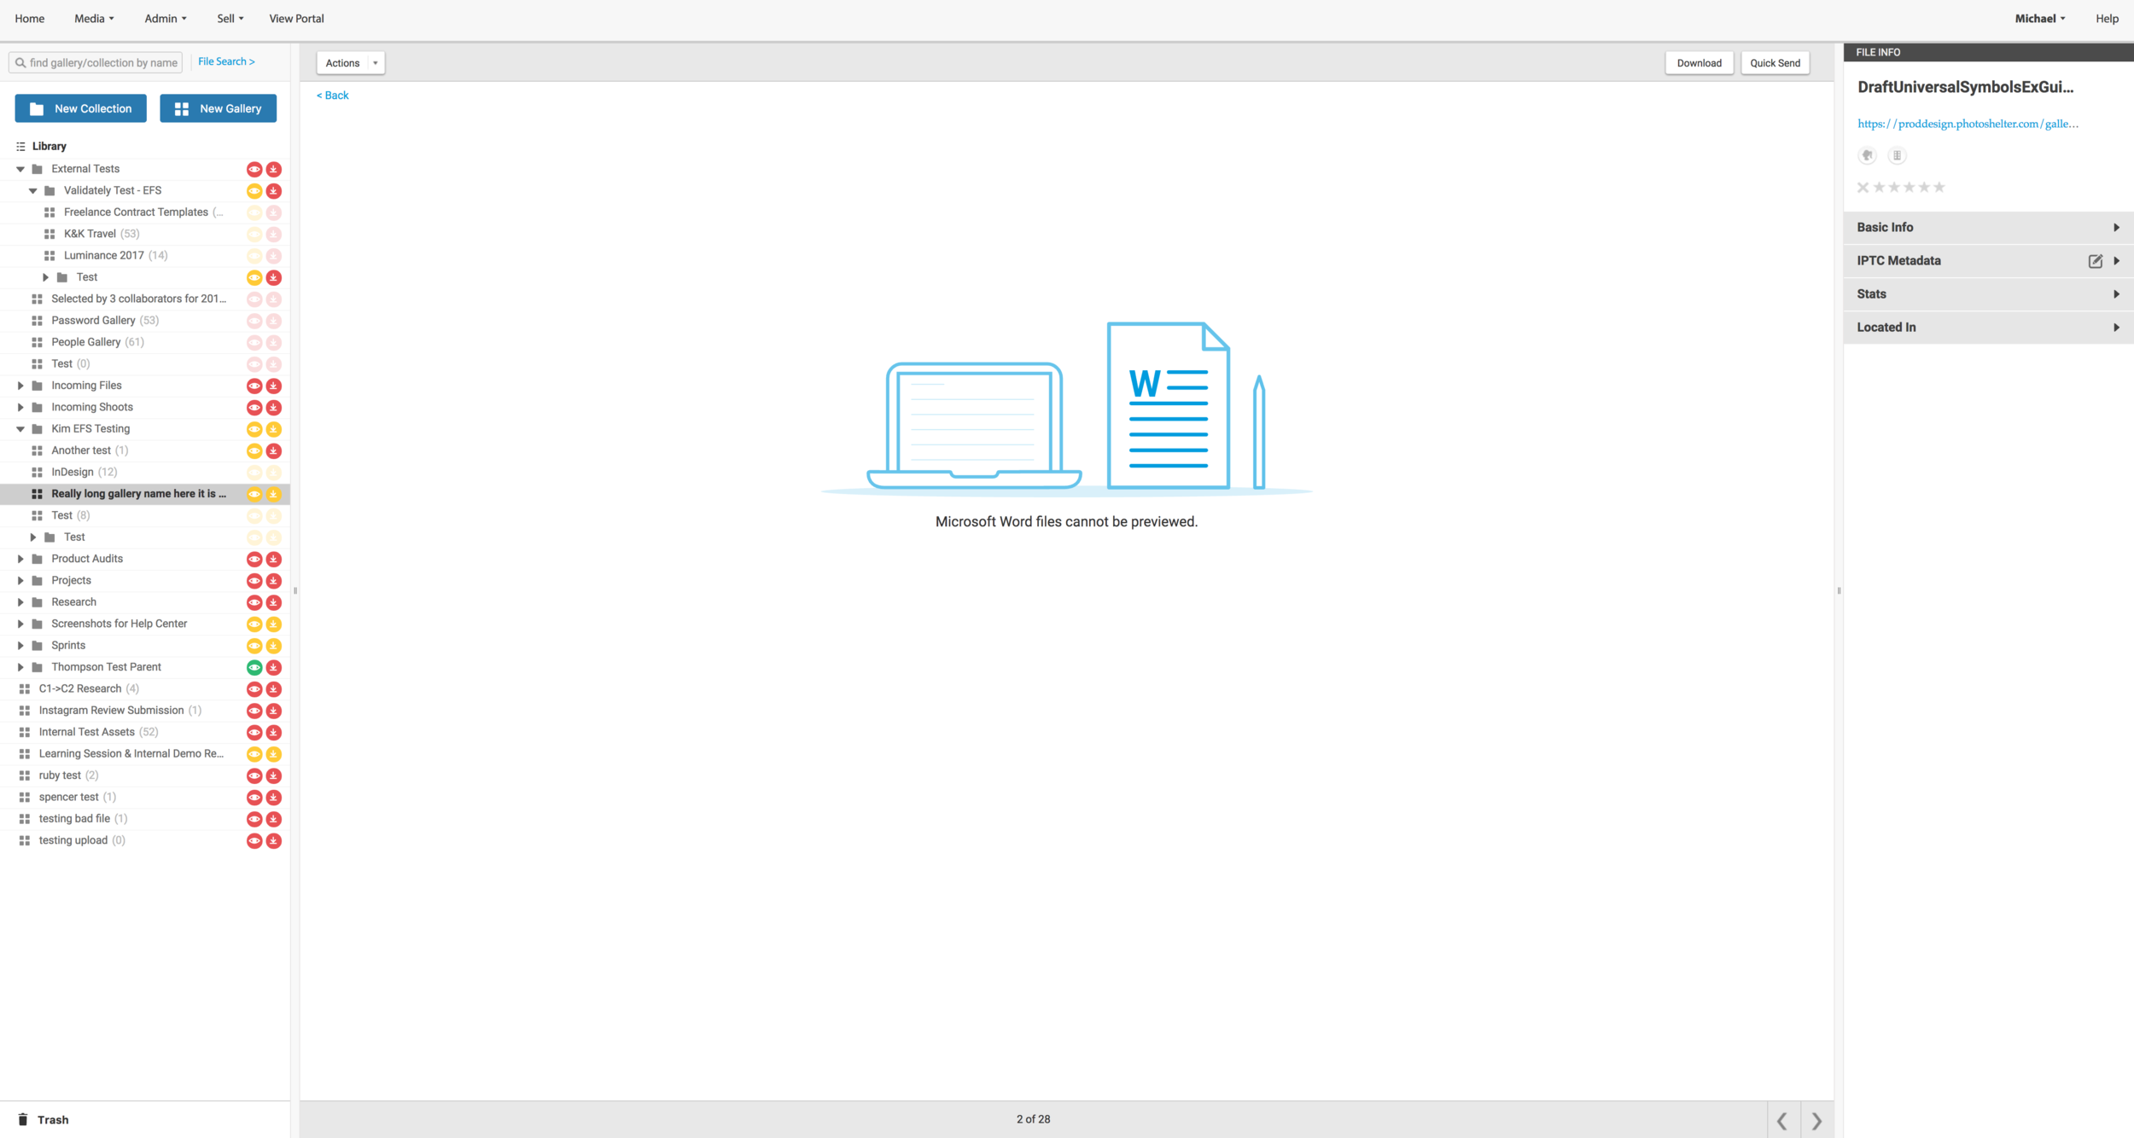Image resolution: width=2134 pixels, height=1138 pixels.
Task: Click the Library list icon
Action: 20,147
